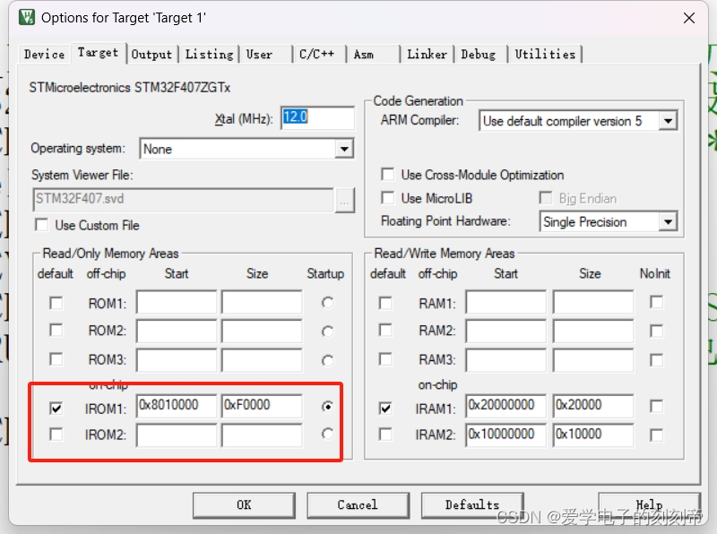The height and width of the screenshot is (534, 717).
Task: Check the RAM2 default checkbox
Action: coord(385,330)
